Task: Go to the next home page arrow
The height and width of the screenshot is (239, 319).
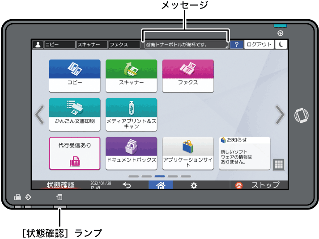Action: [x=280, y=115]
